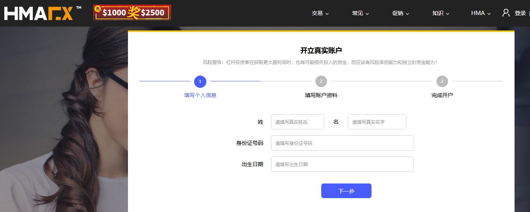Click the 出生日期 field label
530x212 pixels.
[x=252, y=164]
